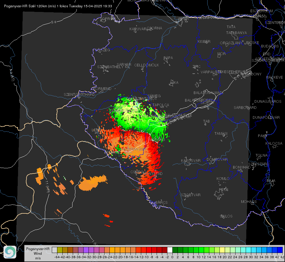This screenshot has width=285, height=262.
Task: Click the SZEKSZARD city label
Action: [259, 164]
